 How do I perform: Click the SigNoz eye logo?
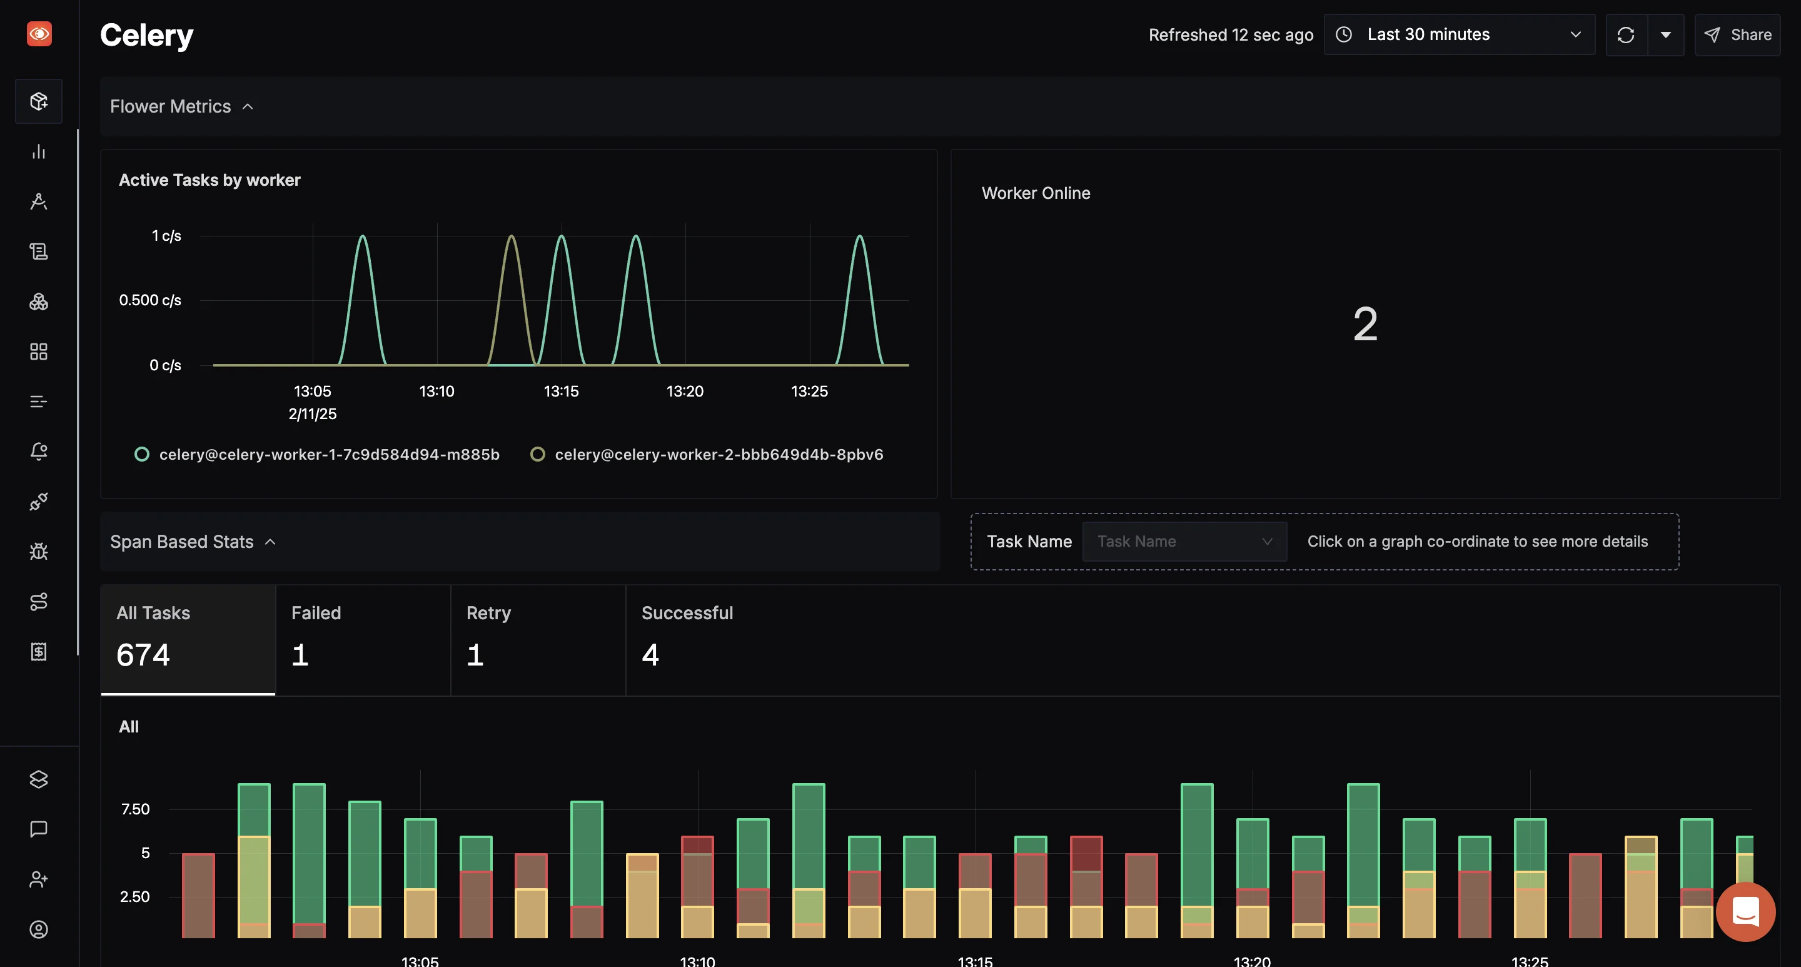(x=39, y=34)
